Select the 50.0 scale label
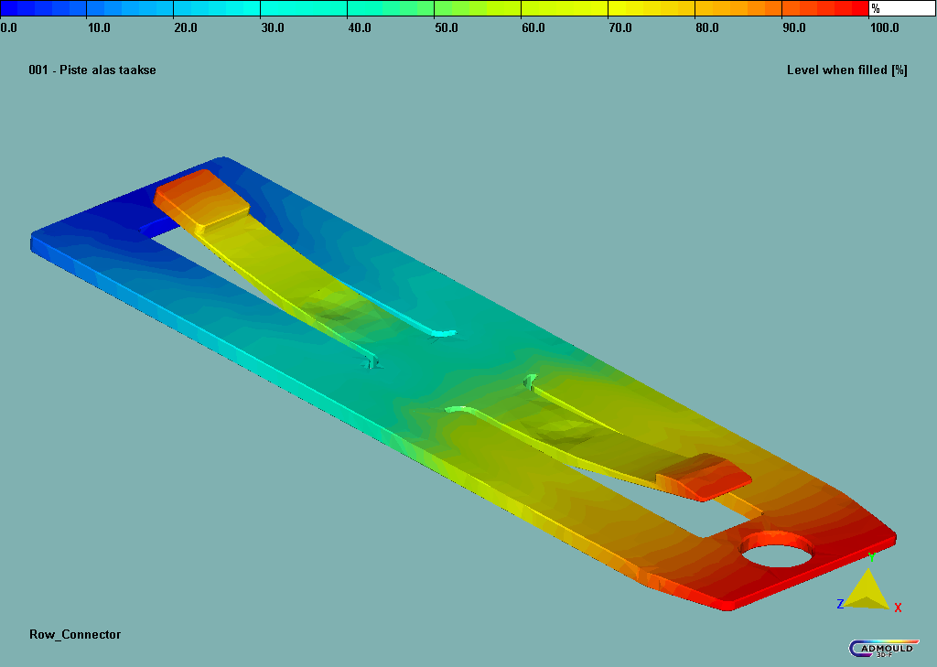This screenshot has width=937, height=667. coord(446,27)
